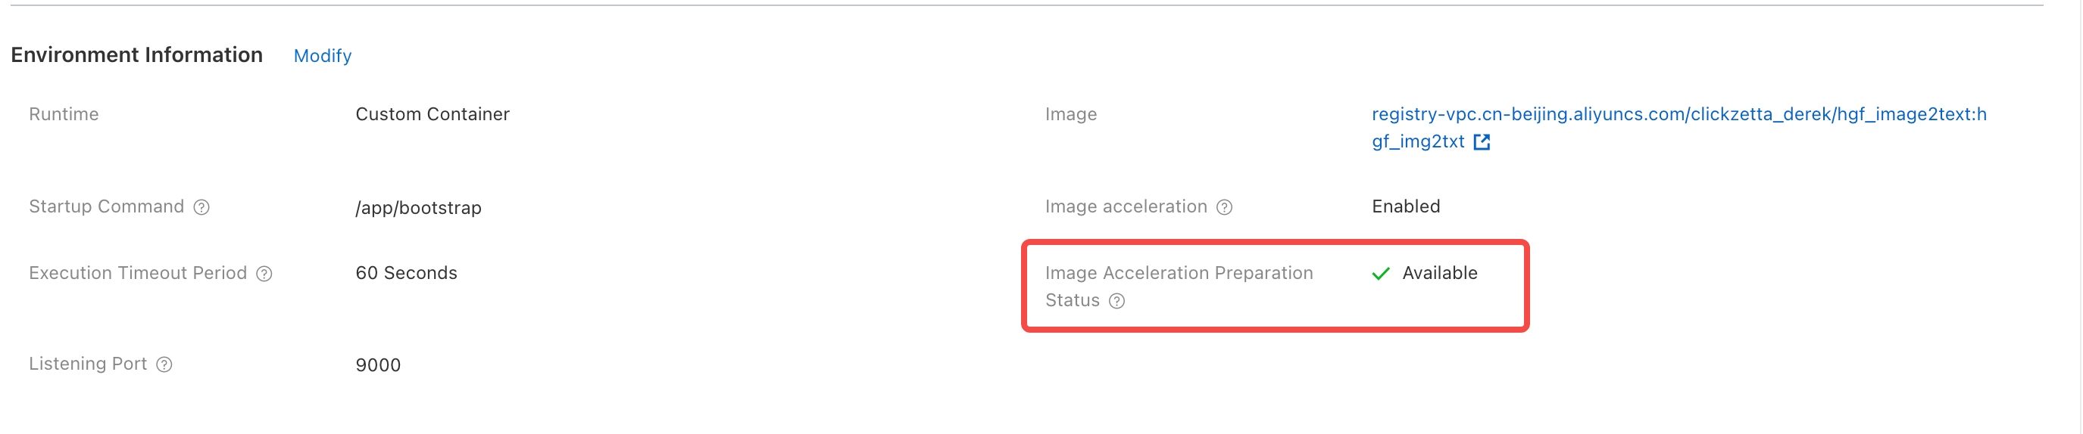This screenshot has width=2083, height=434.
Task: Click the Preparation Status help icon
Action: (x=1116, y=301)
